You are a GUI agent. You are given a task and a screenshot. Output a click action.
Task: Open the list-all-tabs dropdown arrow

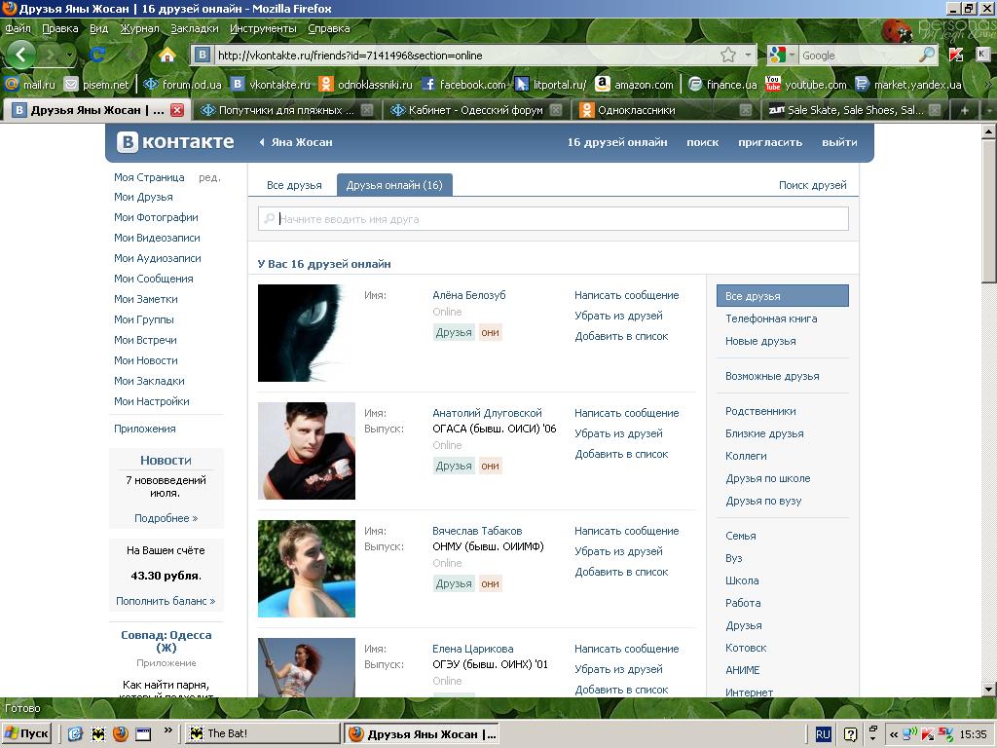click(x=989, y=110)
